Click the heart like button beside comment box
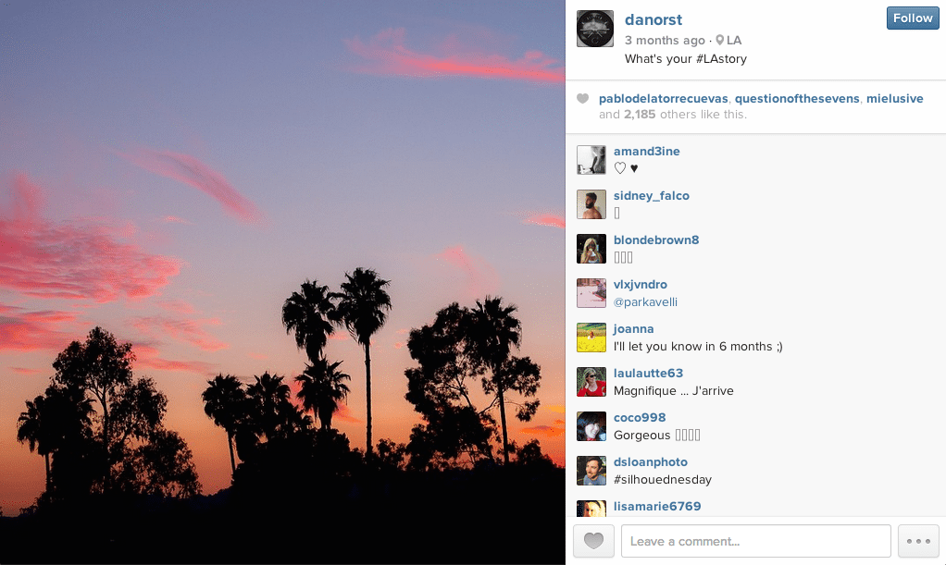 (593, 541)
